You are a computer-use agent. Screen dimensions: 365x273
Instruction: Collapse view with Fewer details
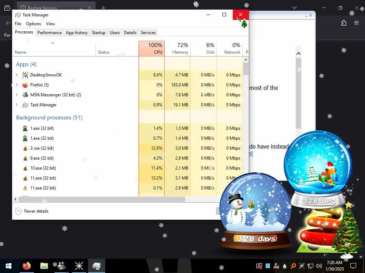click(32, 211)
